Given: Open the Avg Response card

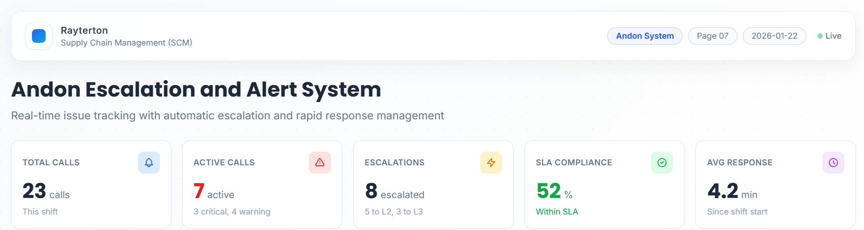Looking at the screenshot, I should point(775,184).
